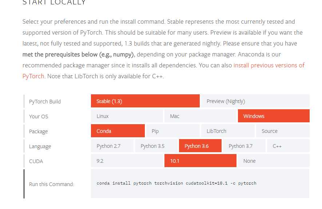Choose the Preview (Nightly) build

tap(255, 101)
